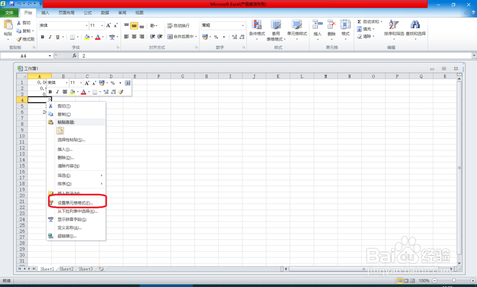
Task: Toggle Italic on the mini toolbar
Action: coord(57,92)
